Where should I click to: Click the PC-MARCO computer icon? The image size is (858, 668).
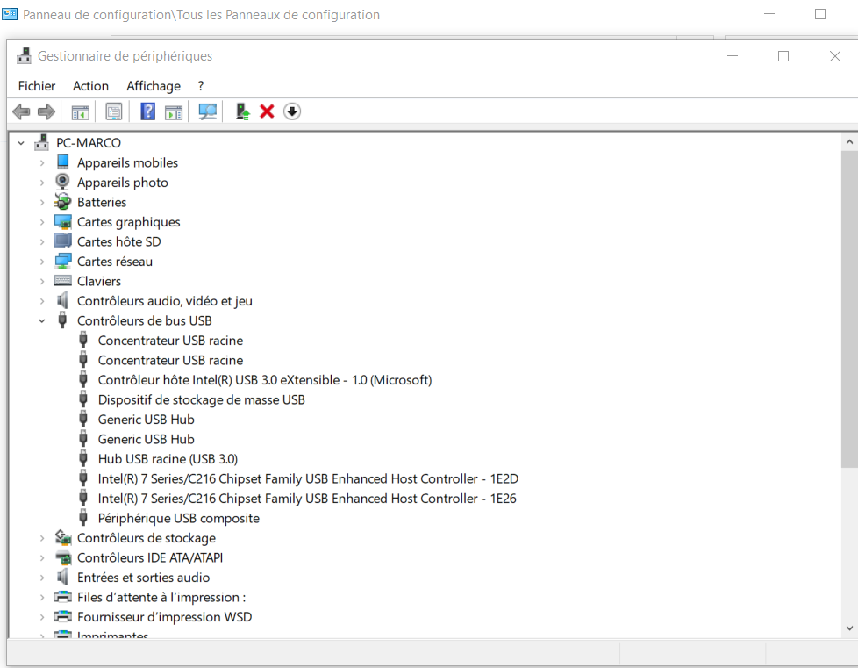pos(41,142)
